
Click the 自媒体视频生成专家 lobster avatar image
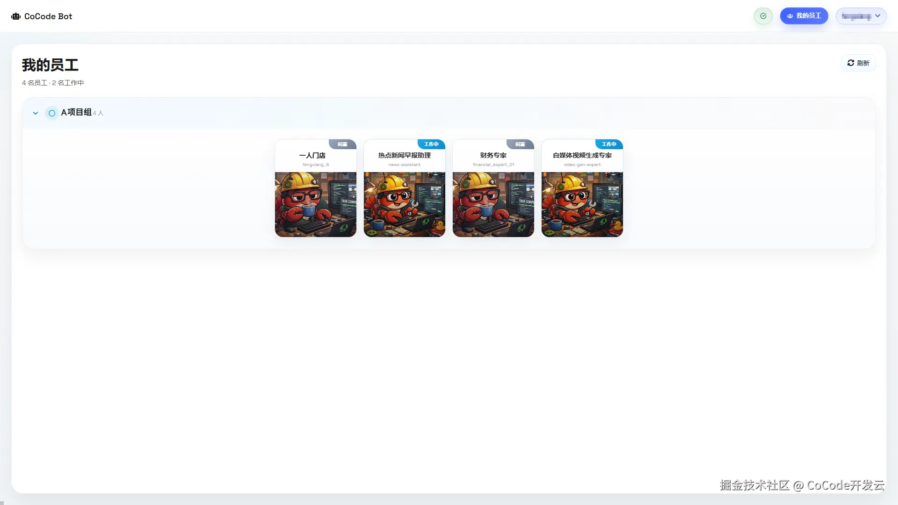point(582,204)
